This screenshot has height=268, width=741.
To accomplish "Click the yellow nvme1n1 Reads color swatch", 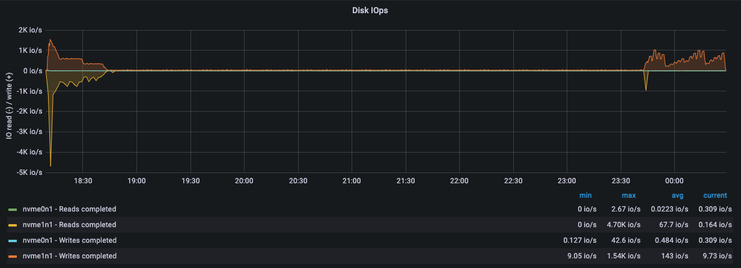I will 12,225.
